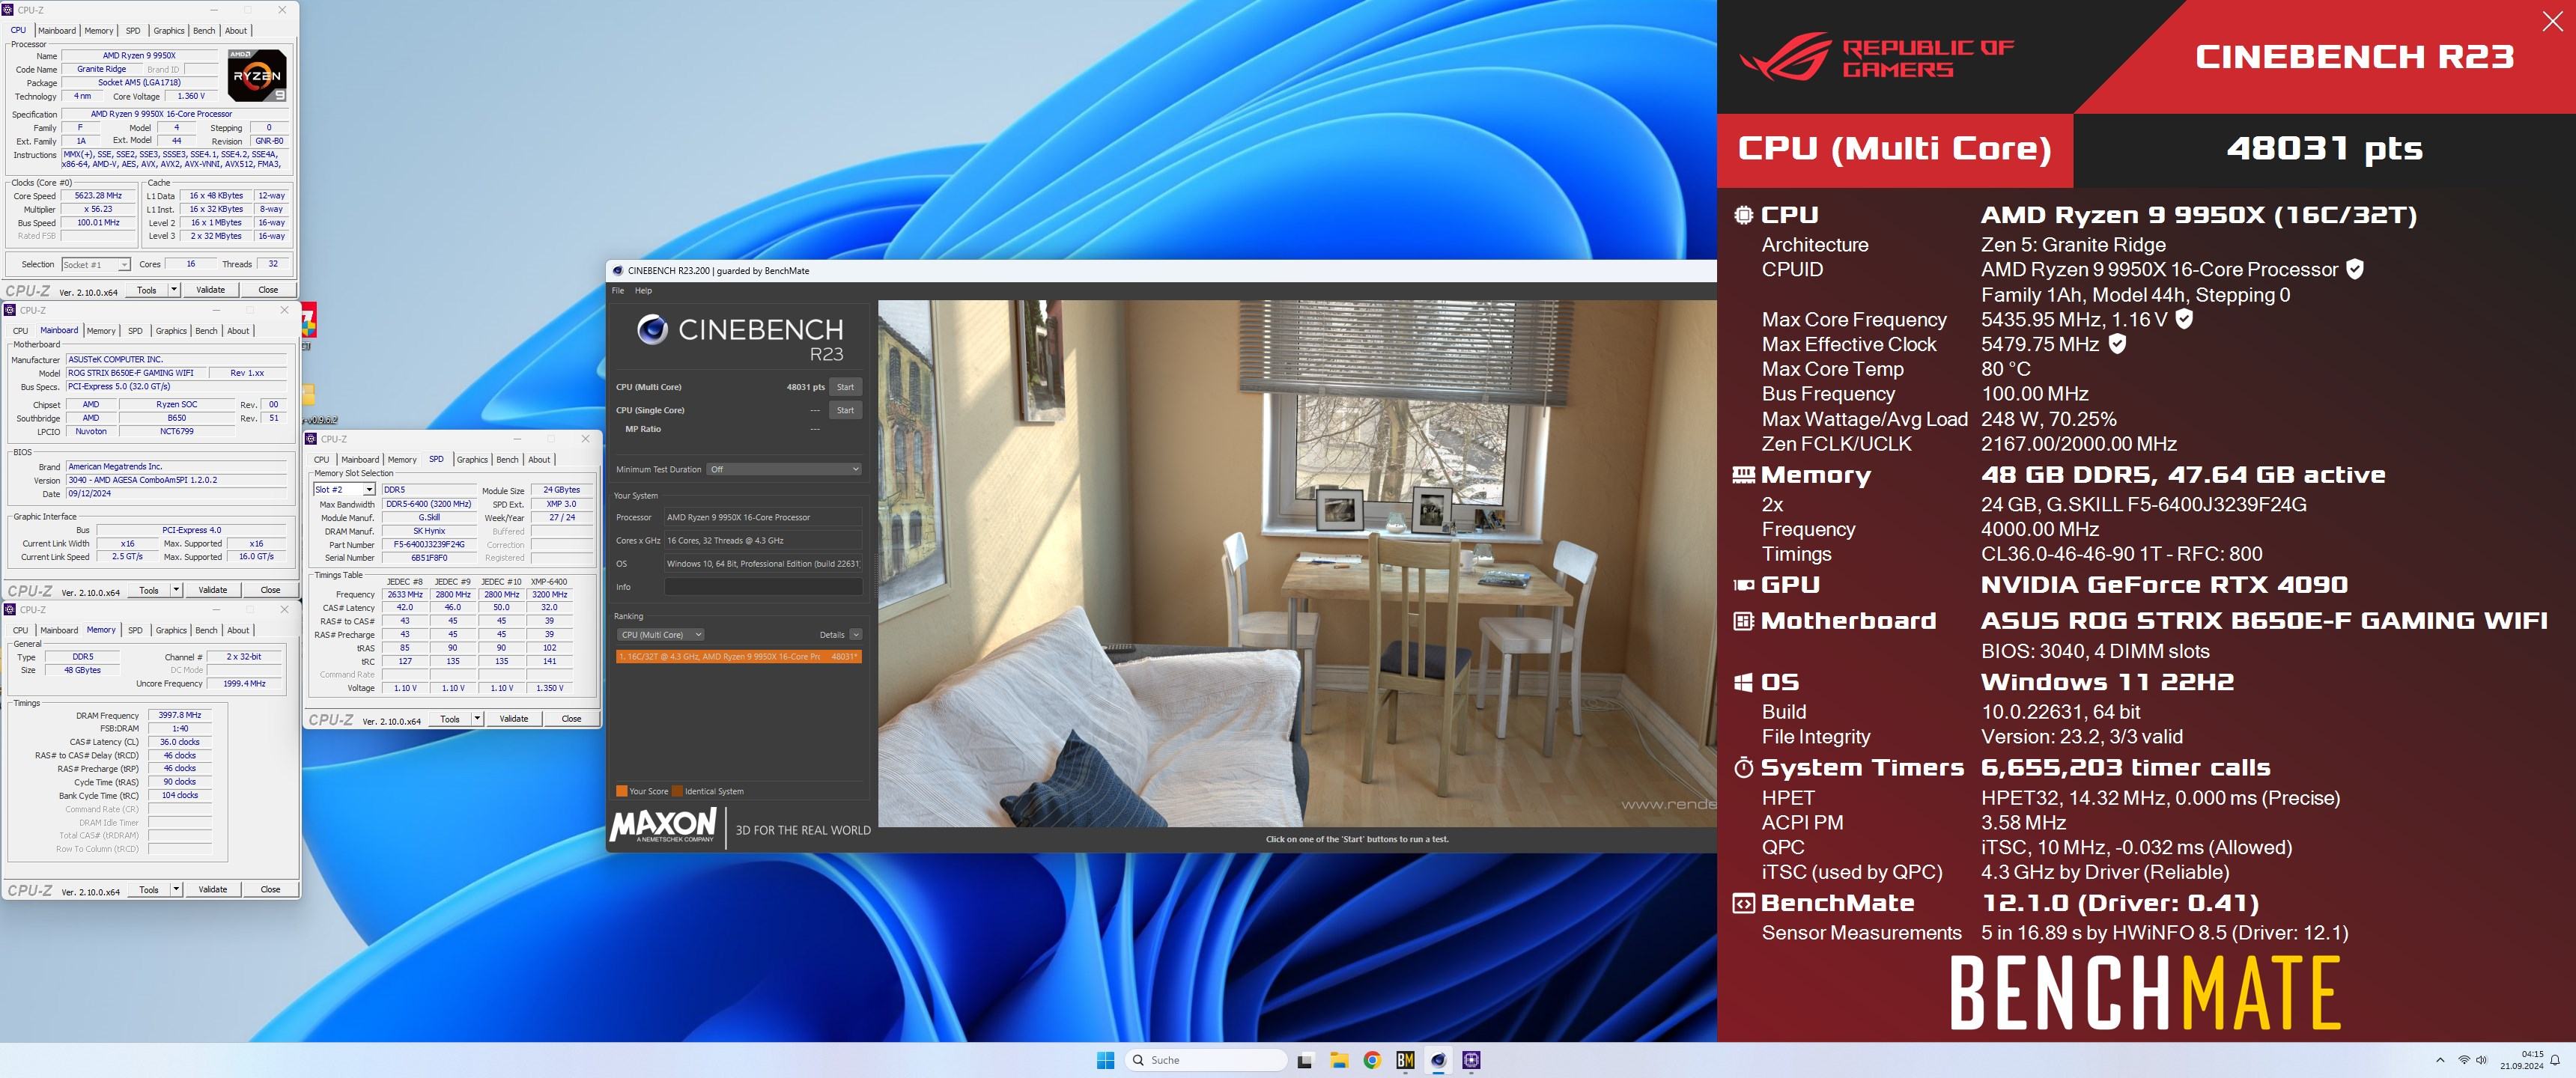Click the Cores x GHz field in Cinebench

(763, 540)
